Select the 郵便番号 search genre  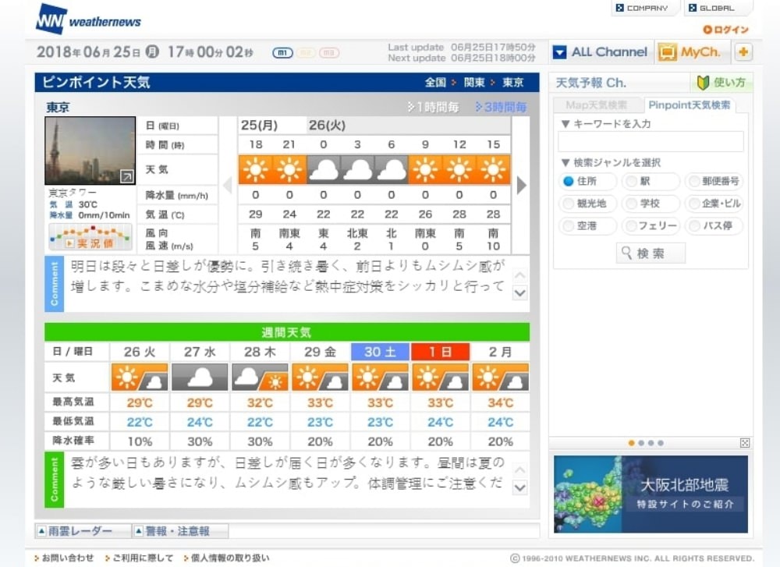point(693,182)
